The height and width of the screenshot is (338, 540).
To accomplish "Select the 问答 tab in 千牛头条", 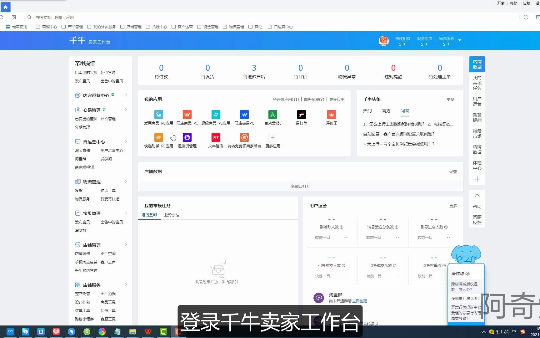I will pyautogui.click(x=405, y=111).
